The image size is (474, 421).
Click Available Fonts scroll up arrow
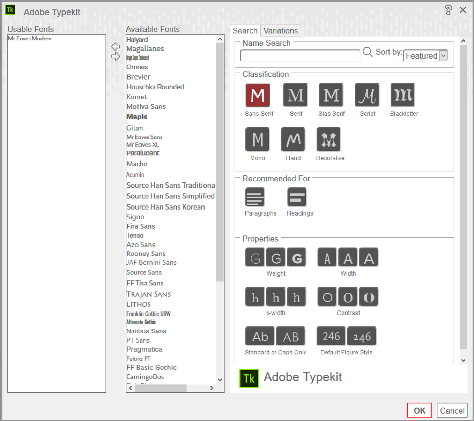click(x=220, y=39)
